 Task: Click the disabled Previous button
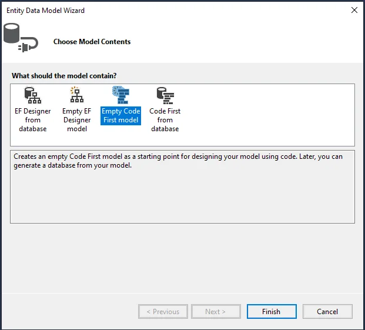click(x=163, y=311)
